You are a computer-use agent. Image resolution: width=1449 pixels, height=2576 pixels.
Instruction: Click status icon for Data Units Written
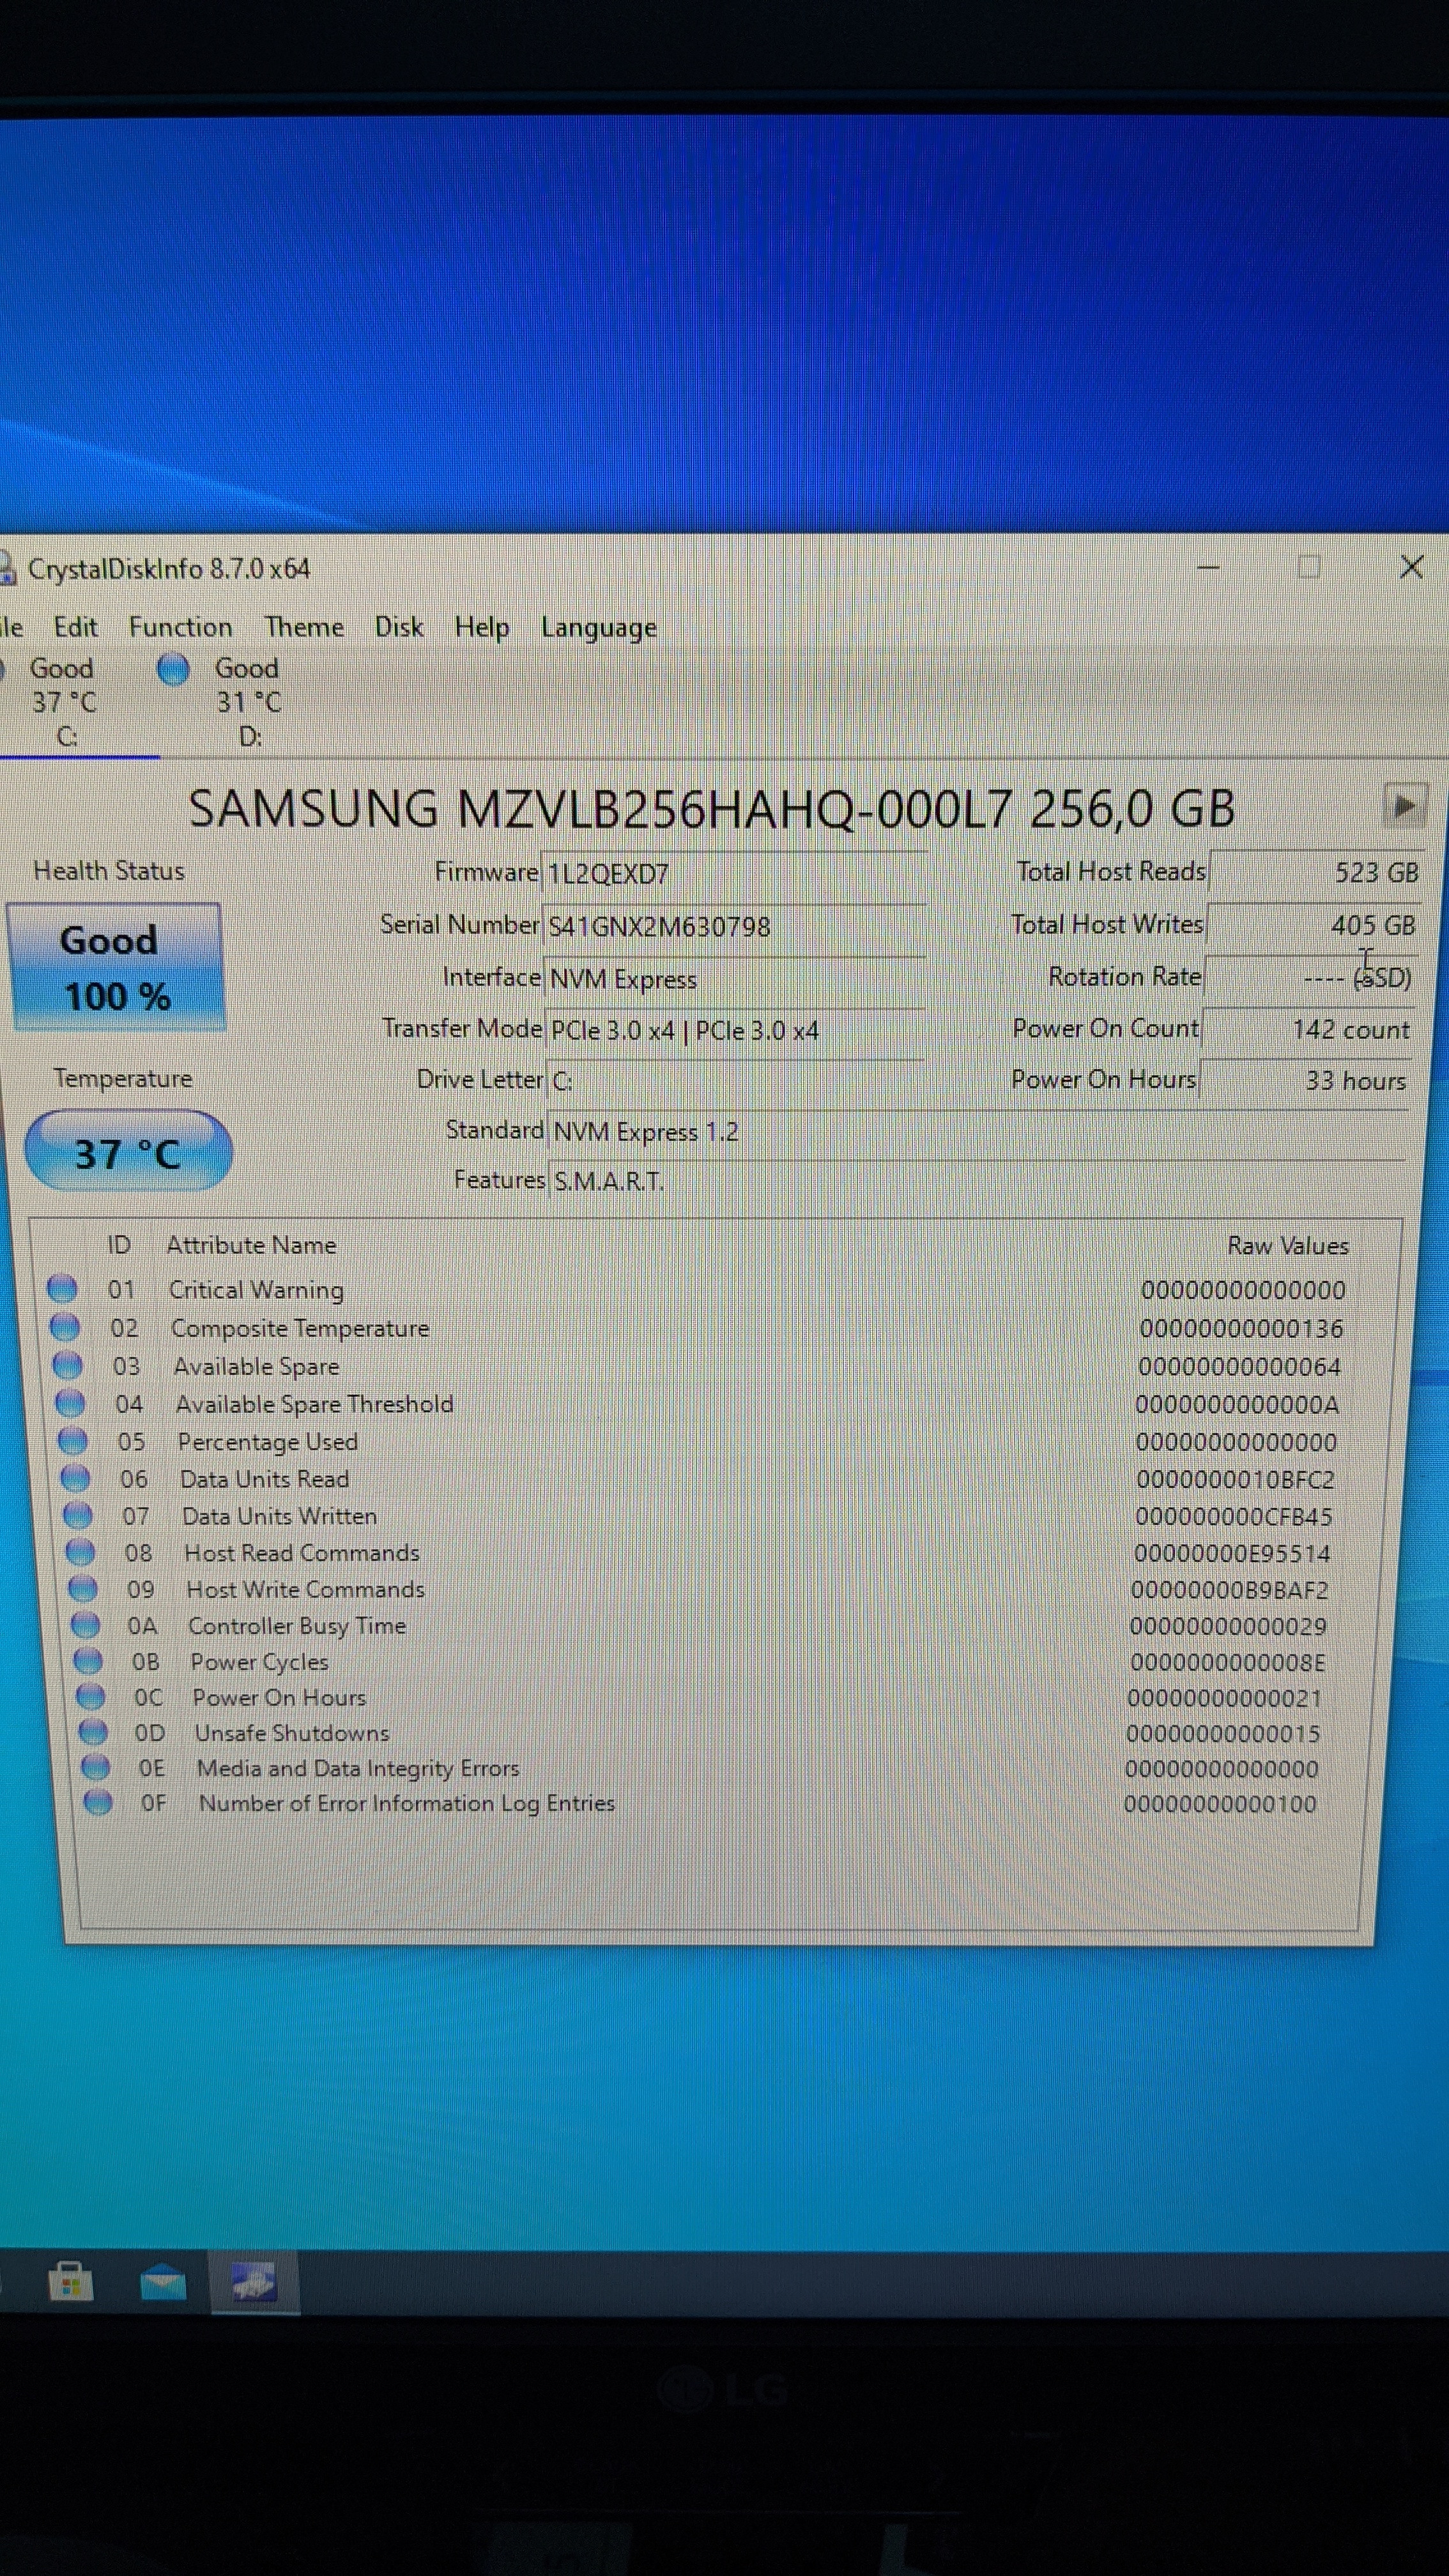78,1515
